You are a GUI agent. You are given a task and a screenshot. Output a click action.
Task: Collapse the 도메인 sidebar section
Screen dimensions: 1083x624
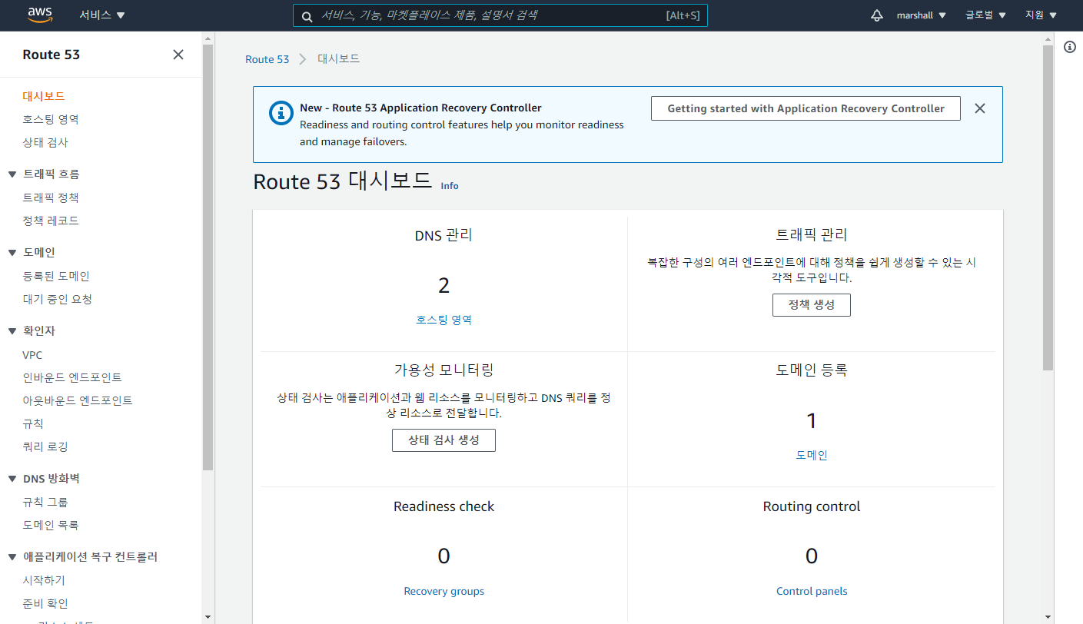12,253
